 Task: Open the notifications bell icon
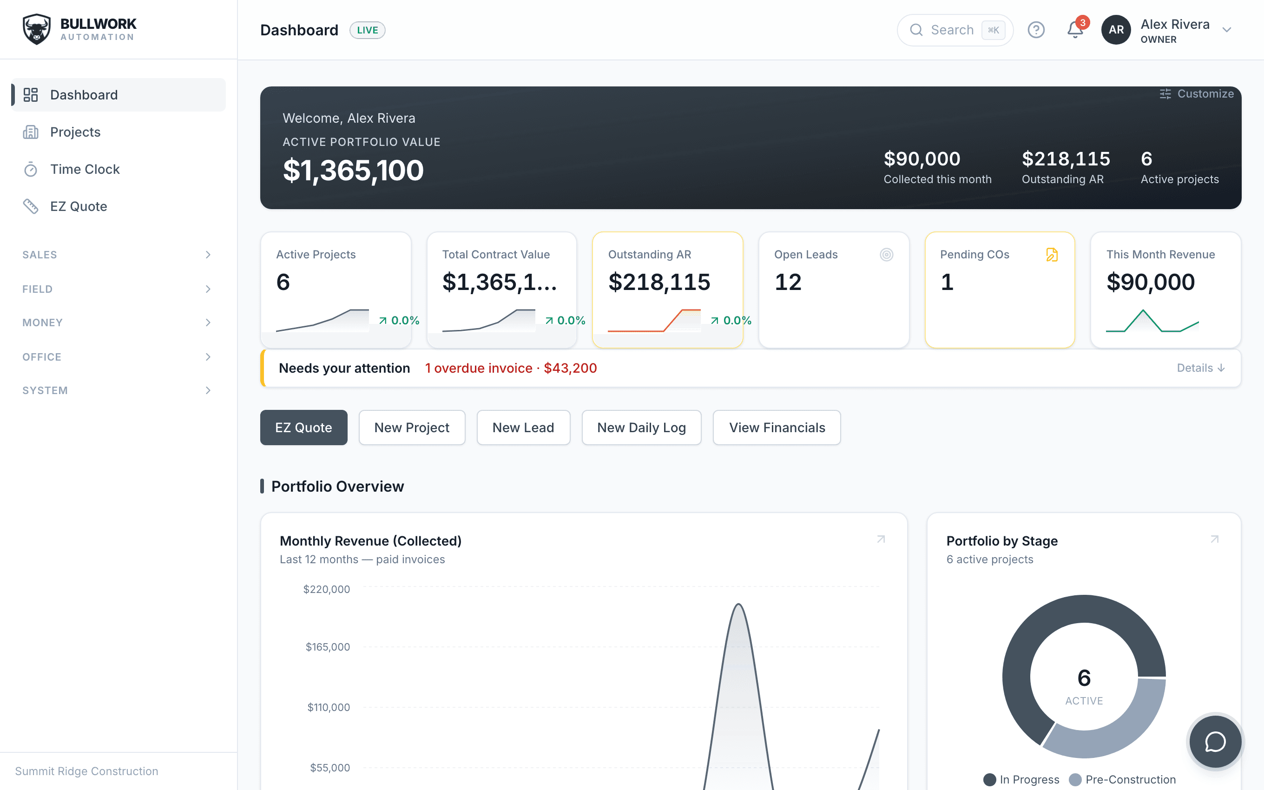(x=1074, y=30)
